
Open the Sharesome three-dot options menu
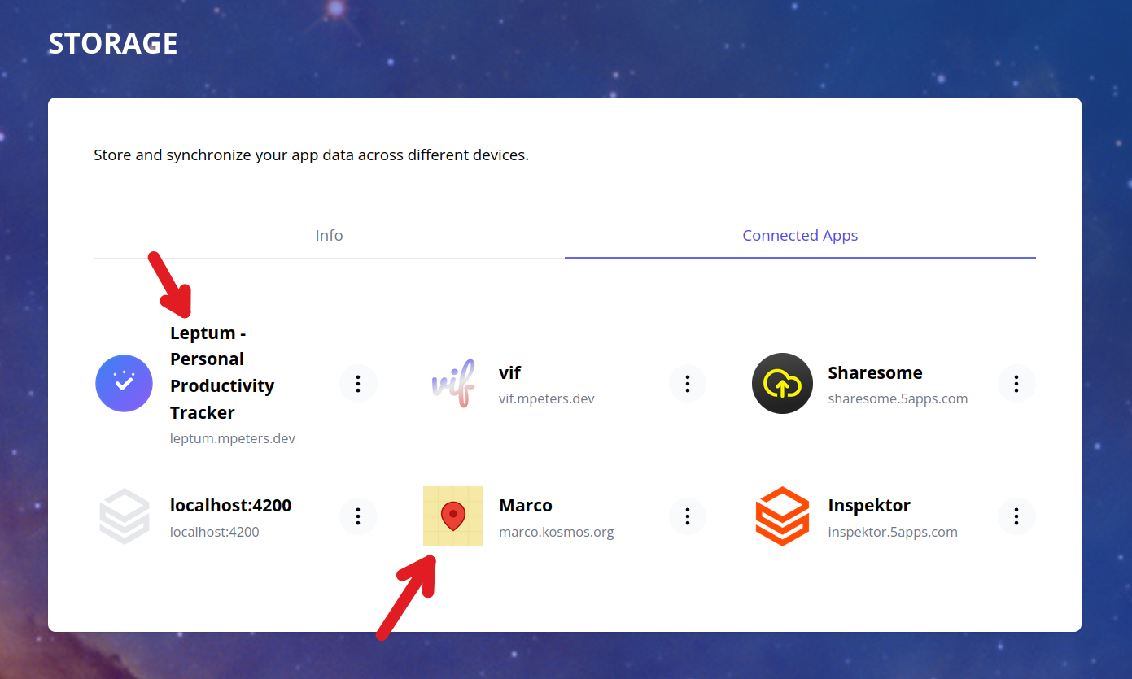click(x=1016, y=384)
